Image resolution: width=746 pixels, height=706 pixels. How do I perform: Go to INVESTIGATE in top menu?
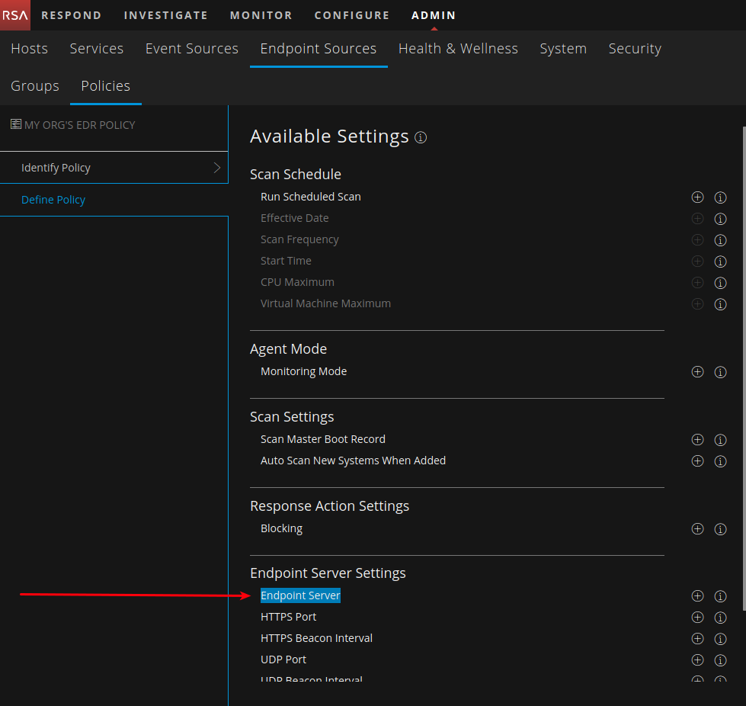[x=165, y=15]
